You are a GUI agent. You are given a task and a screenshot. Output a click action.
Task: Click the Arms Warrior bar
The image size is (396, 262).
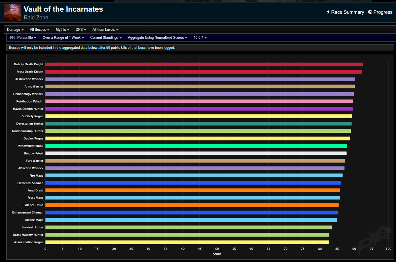(x=200, y=86)
